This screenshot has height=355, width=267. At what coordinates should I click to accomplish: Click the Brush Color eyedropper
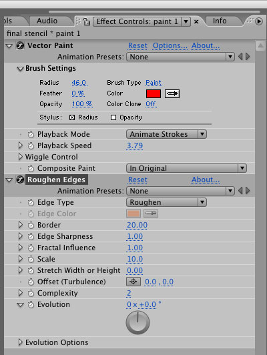pos(172,93)
